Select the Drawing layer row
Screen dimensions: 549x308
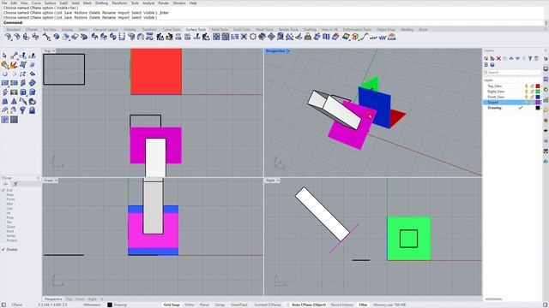tap(512, 108)
